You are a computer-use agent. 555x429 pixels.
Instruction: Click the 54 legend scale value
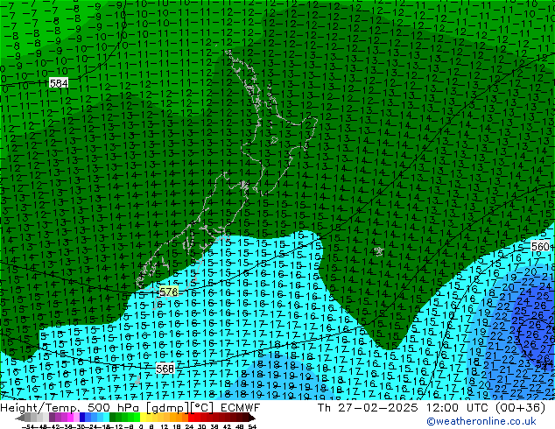point(252,426)
